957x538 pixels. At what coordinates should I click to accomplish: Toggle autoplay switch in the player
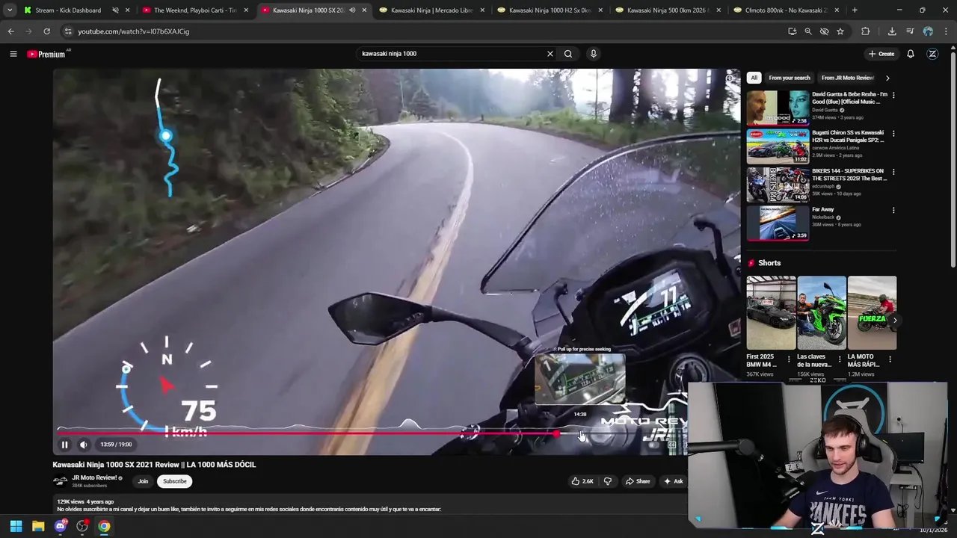point(652,445)
